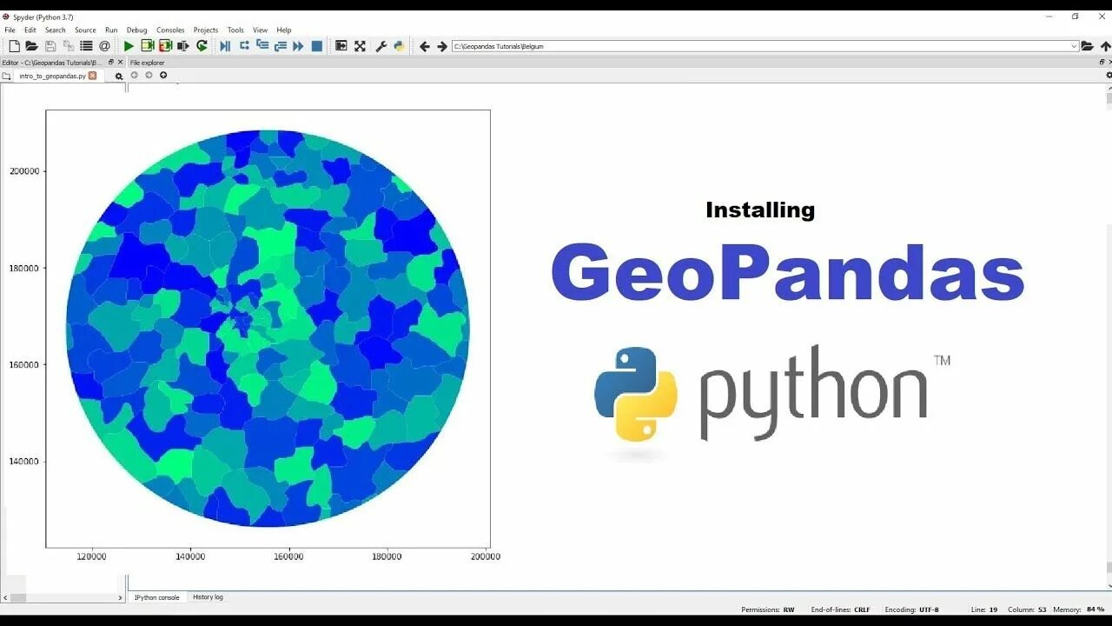Click the File explorer previous (left) circle icon
Image resolution: width=1112 pixels, height=626 pixels.
tap(135, 75)
